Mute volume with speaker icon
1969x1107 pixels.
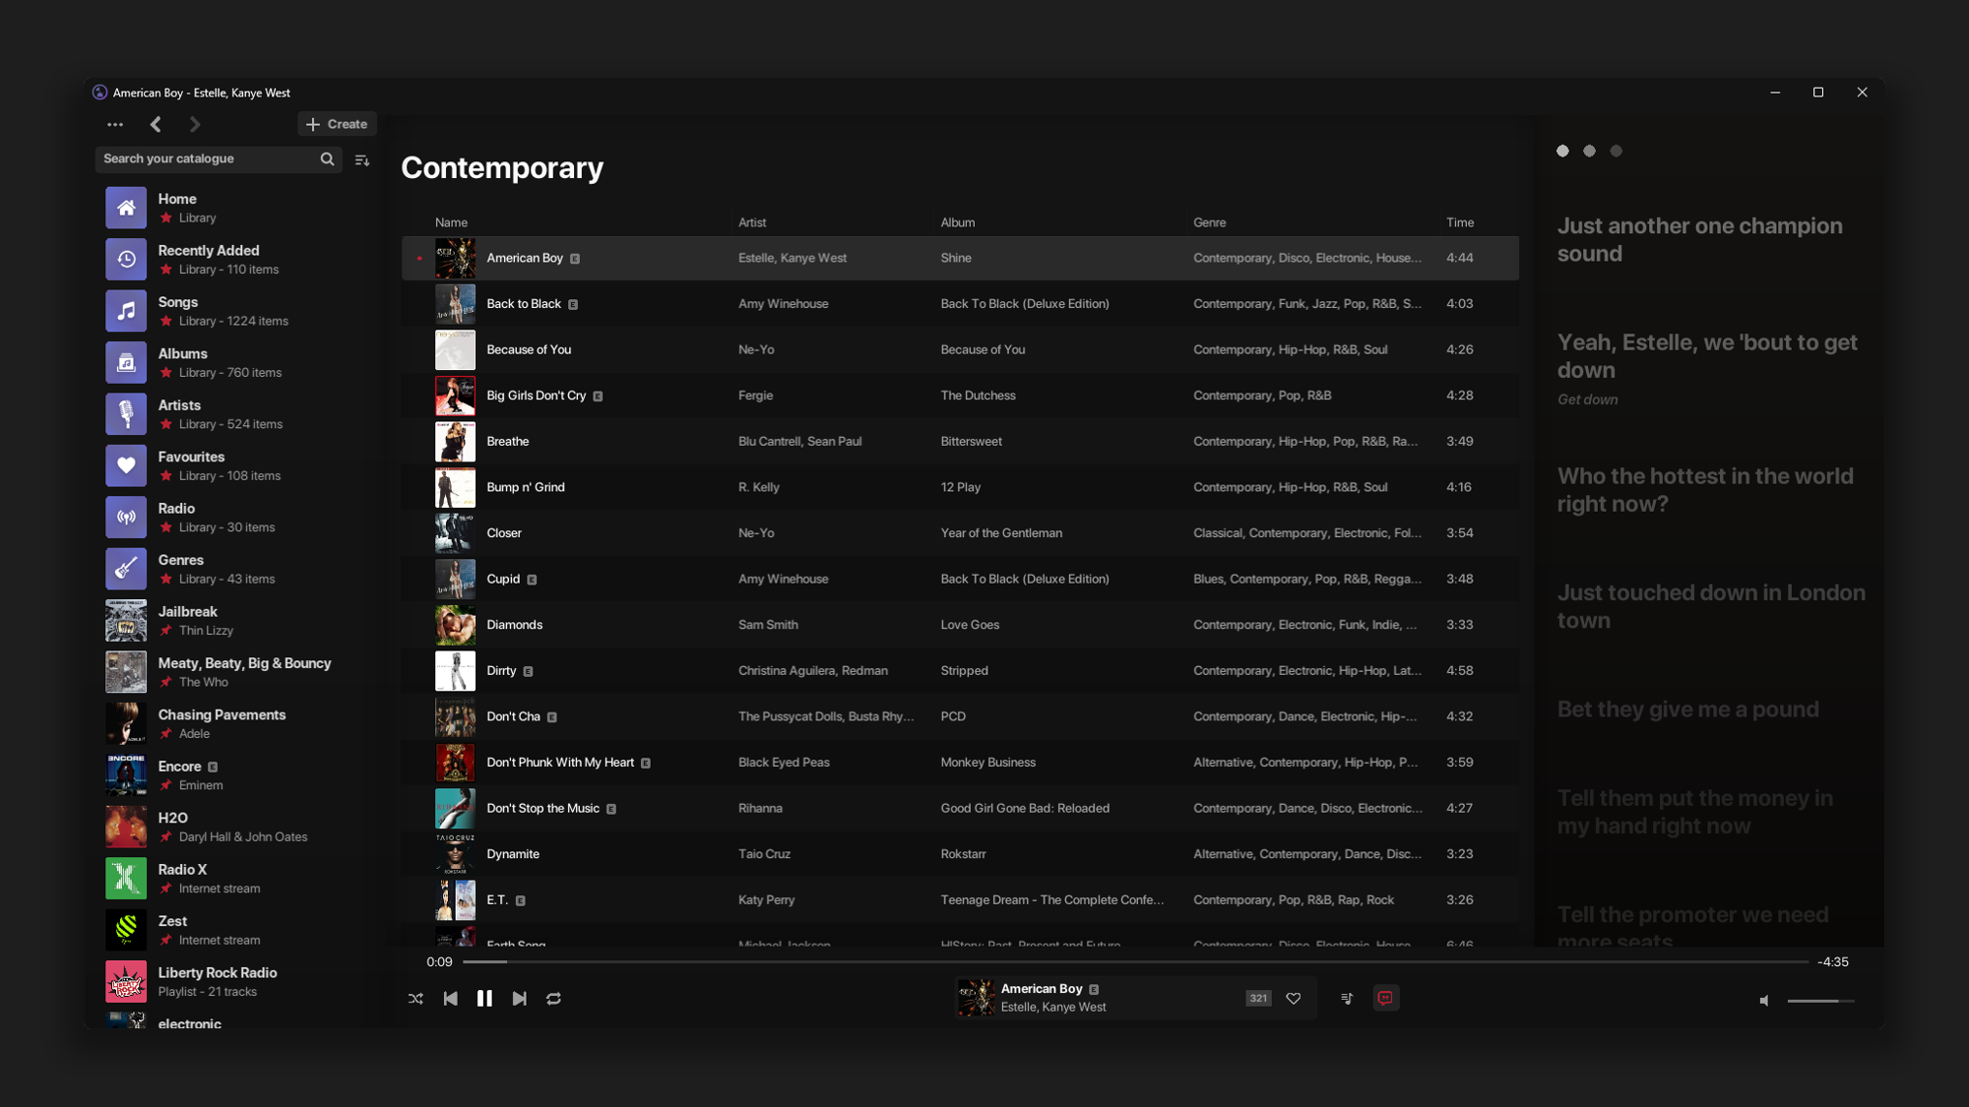[x=1764, y=1001]
